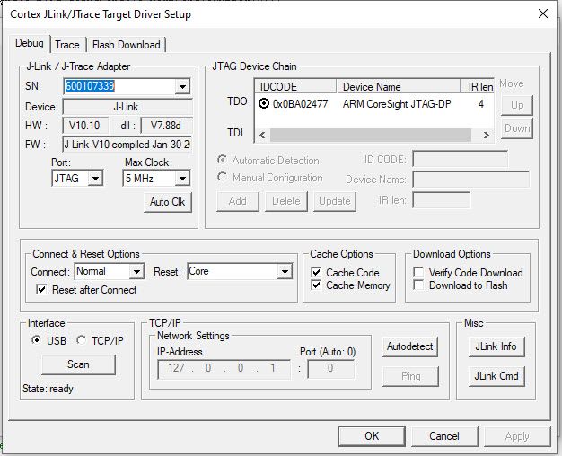Open the Max Clock 5 MHz dropdown
This screenshot has height=456, width=562.
pyautogui.click(x=182, y=178)
